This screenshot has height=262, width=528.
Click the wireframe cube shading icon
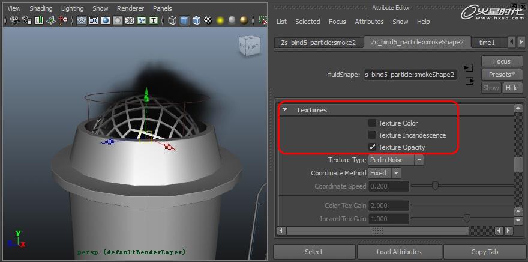tap(172, 20)
